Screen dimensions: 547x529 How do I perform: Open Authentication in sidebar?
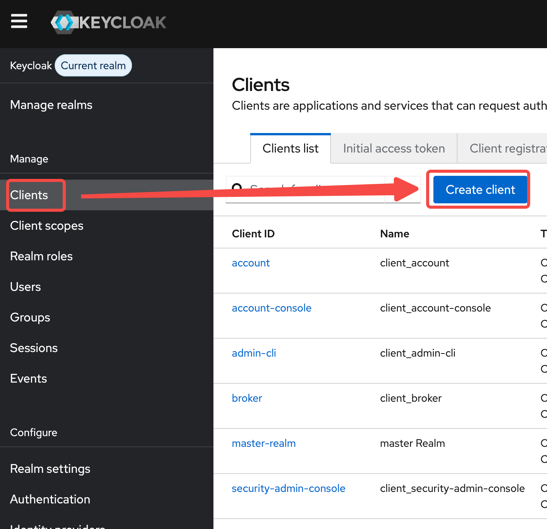tap(50, 499)
